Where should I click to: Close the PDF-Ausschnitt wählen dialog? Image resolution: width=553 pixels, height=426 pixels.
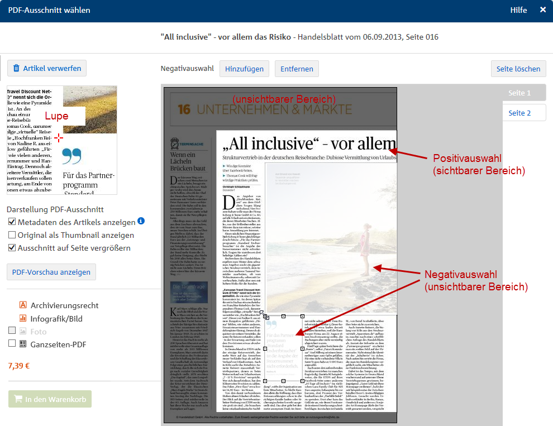pos(543,10)
